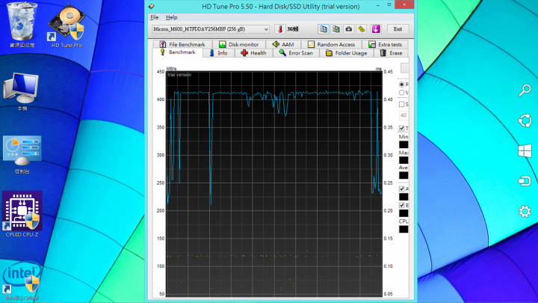538x303 pixels.
Task: Open the Devices charm
Action: click(x=525, y=181)
